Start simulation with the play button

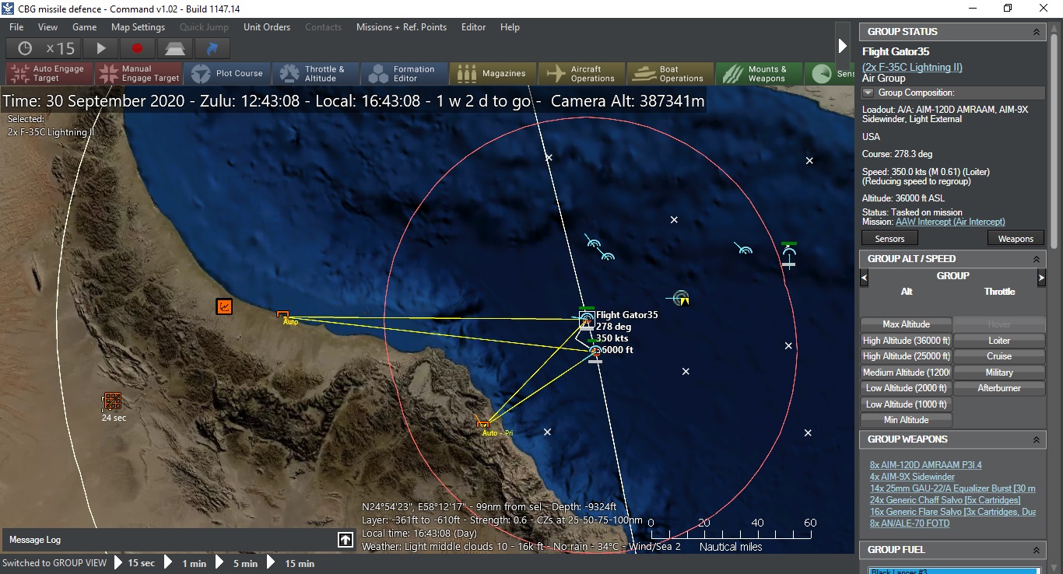pos(101,48)
